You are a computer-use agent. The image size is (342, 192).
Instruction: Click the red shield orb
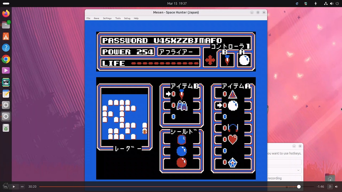(182, 162)
